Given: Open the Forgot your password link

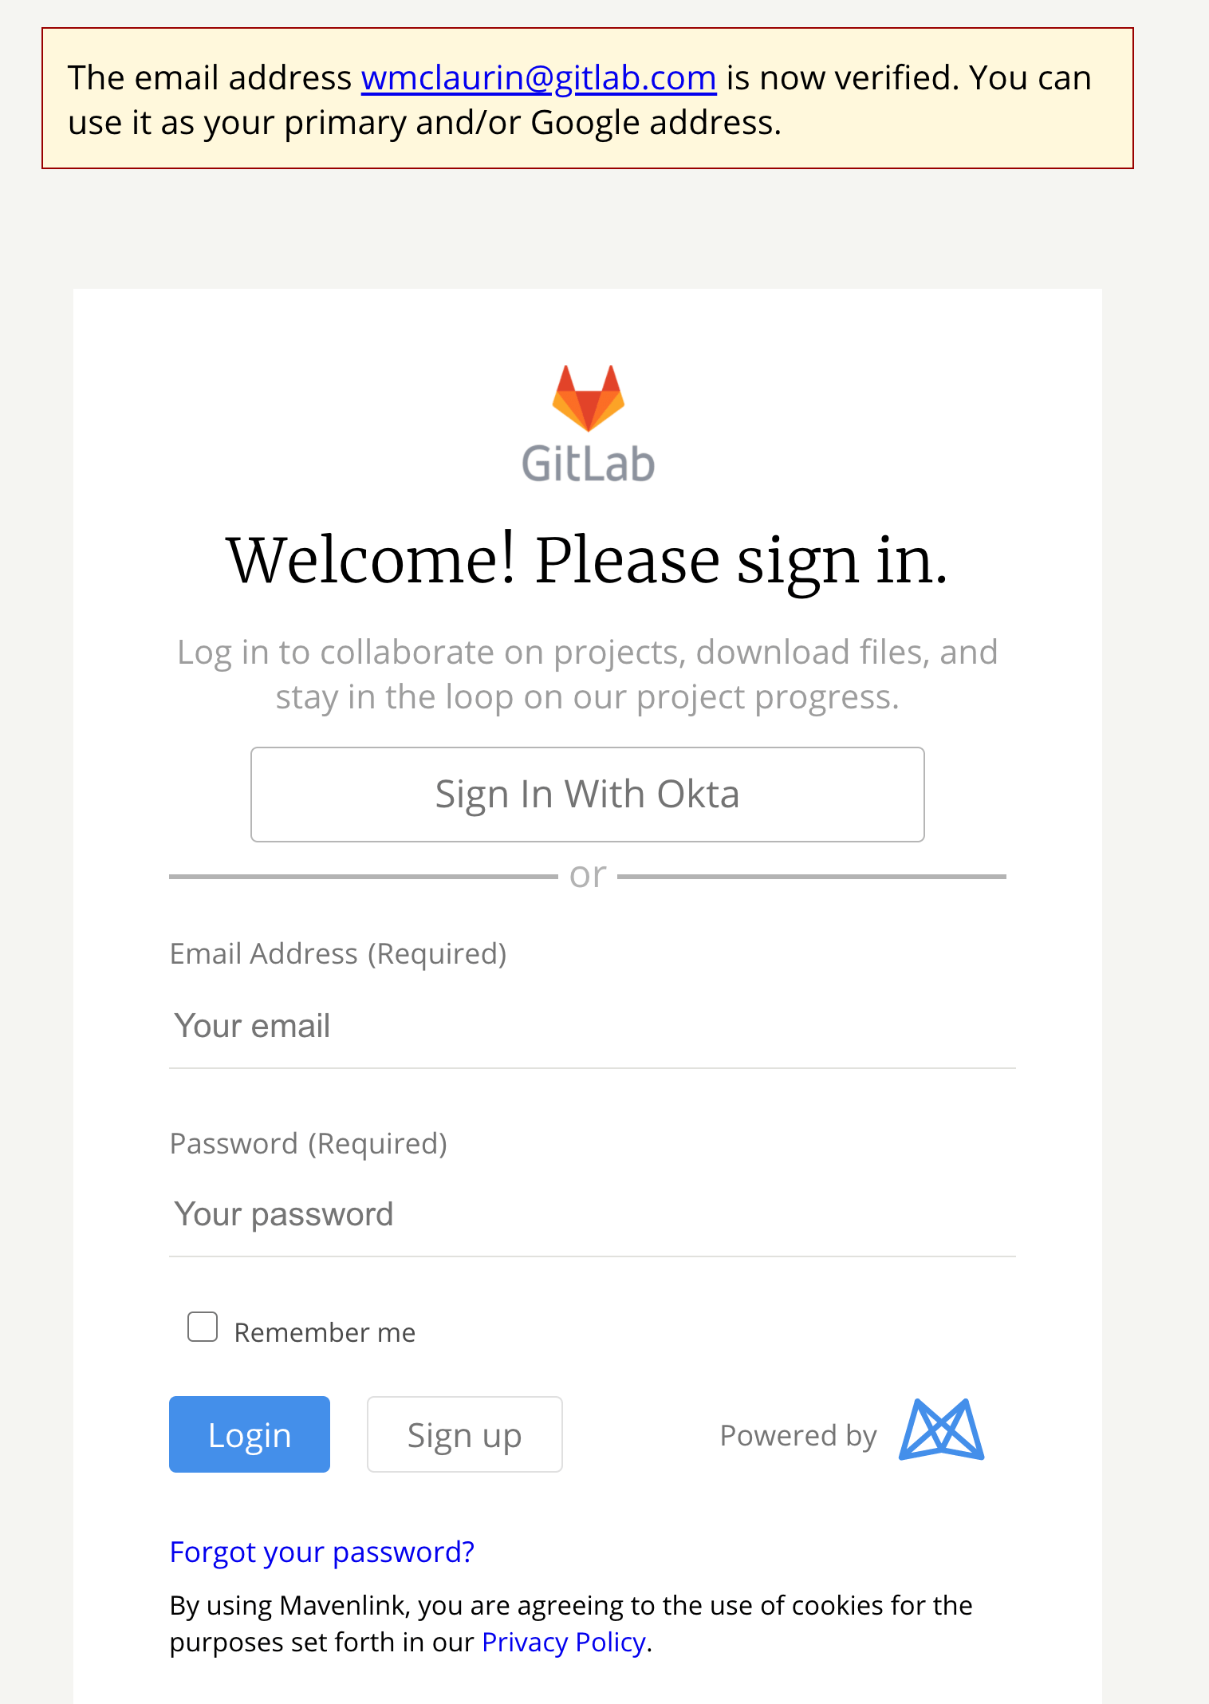Looking at the screenshot, I should (x=322, y=1552).
